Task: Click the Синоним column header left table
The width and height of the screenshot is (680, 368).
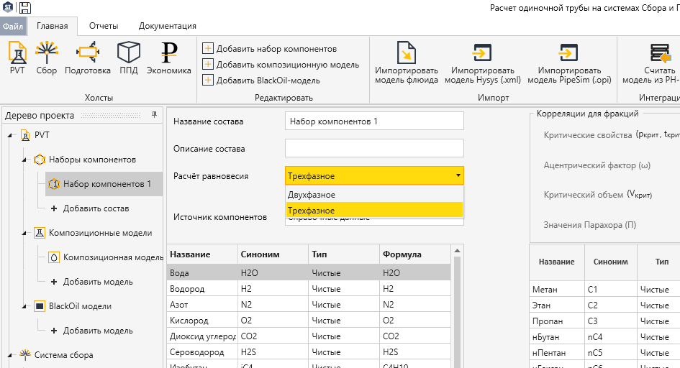Action: click(x=273, y=254)
